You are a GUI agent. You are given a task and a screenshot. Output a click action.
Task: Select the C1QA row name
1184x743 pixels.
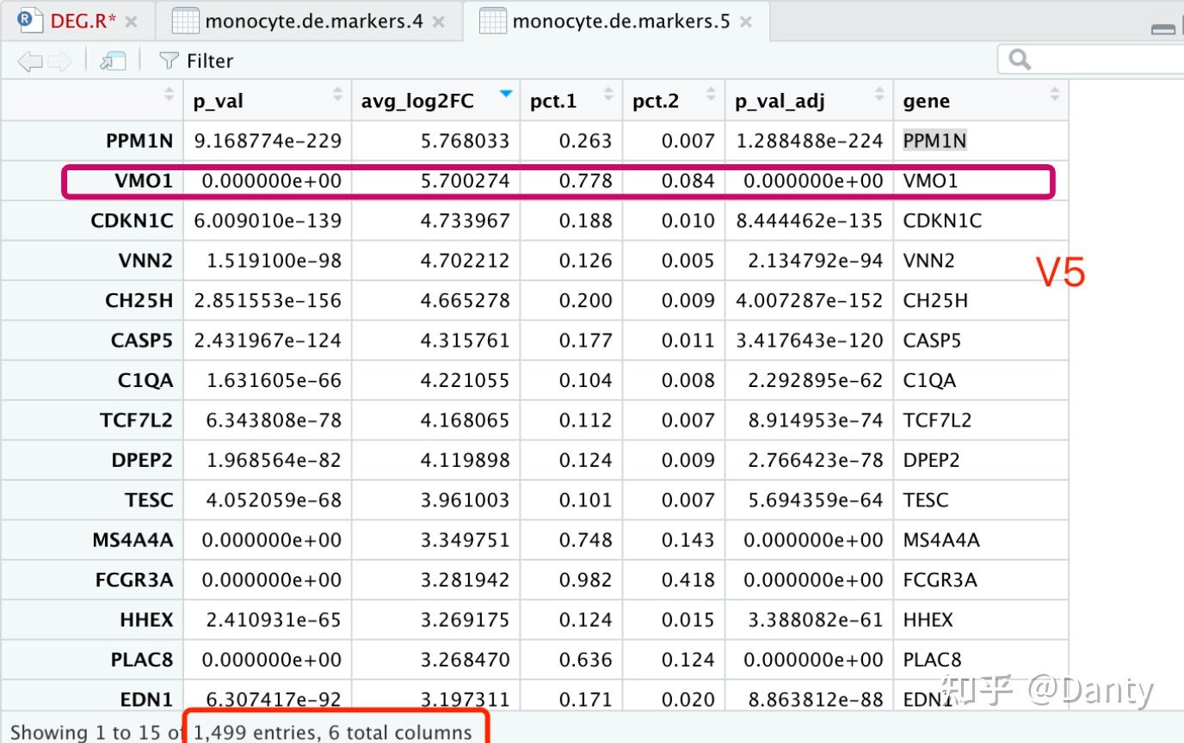(x=145, y=380)
